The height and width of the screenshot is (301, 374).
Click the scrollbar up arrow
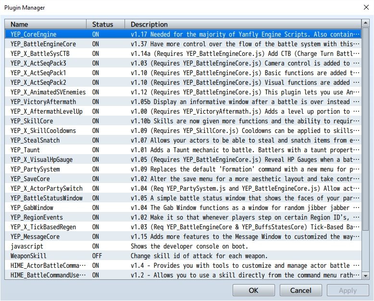tap(365, 23)
